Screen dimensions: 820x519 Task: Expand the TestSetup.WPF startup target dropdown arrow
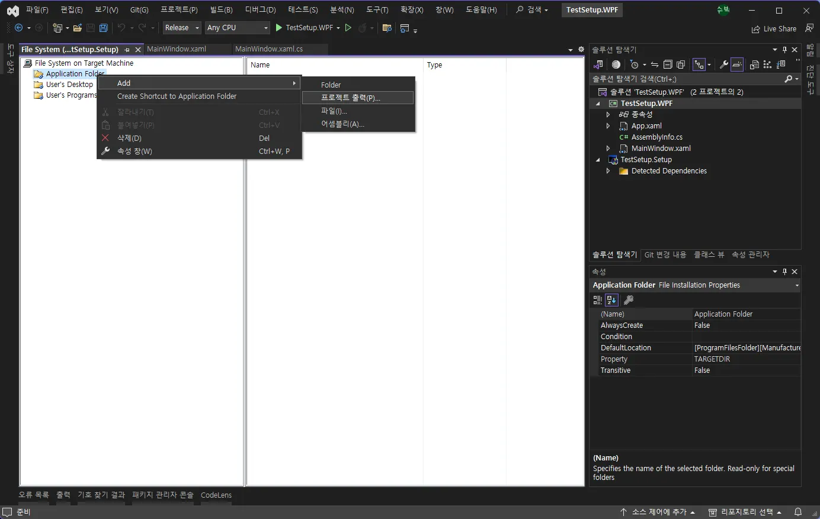point(338,28)
